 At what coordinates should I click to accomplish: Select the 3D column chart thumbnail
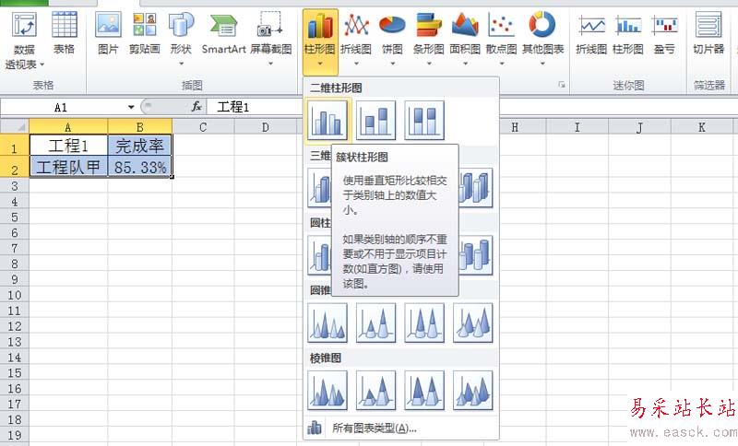click(476, 188)
